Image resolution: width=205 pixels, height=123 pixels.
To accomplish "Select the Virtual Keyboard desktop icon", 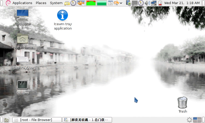I will click(23, 63).
